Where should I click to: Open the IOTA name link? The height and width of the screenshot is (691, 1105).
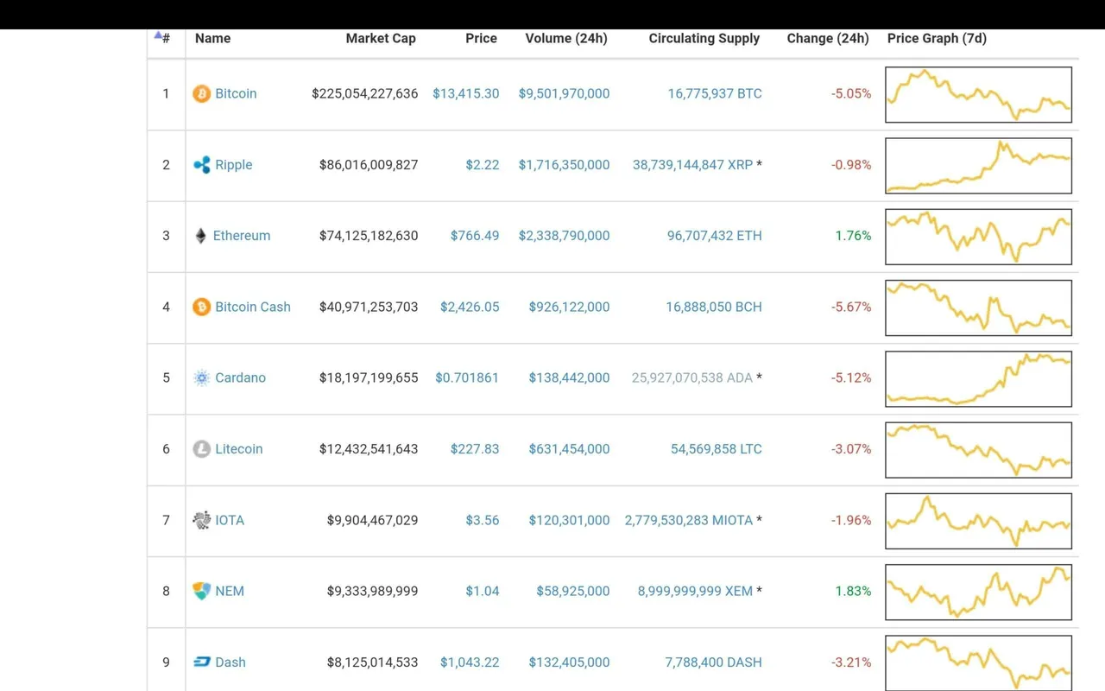click(230, 520)
